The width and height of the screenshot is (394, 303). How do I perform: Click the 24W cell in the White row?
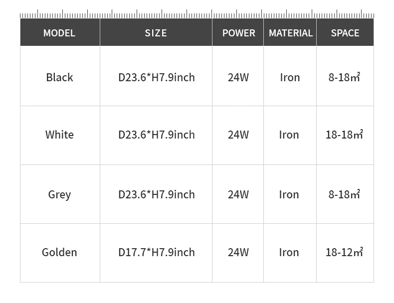pyautogui.click(x=238, y=136)
